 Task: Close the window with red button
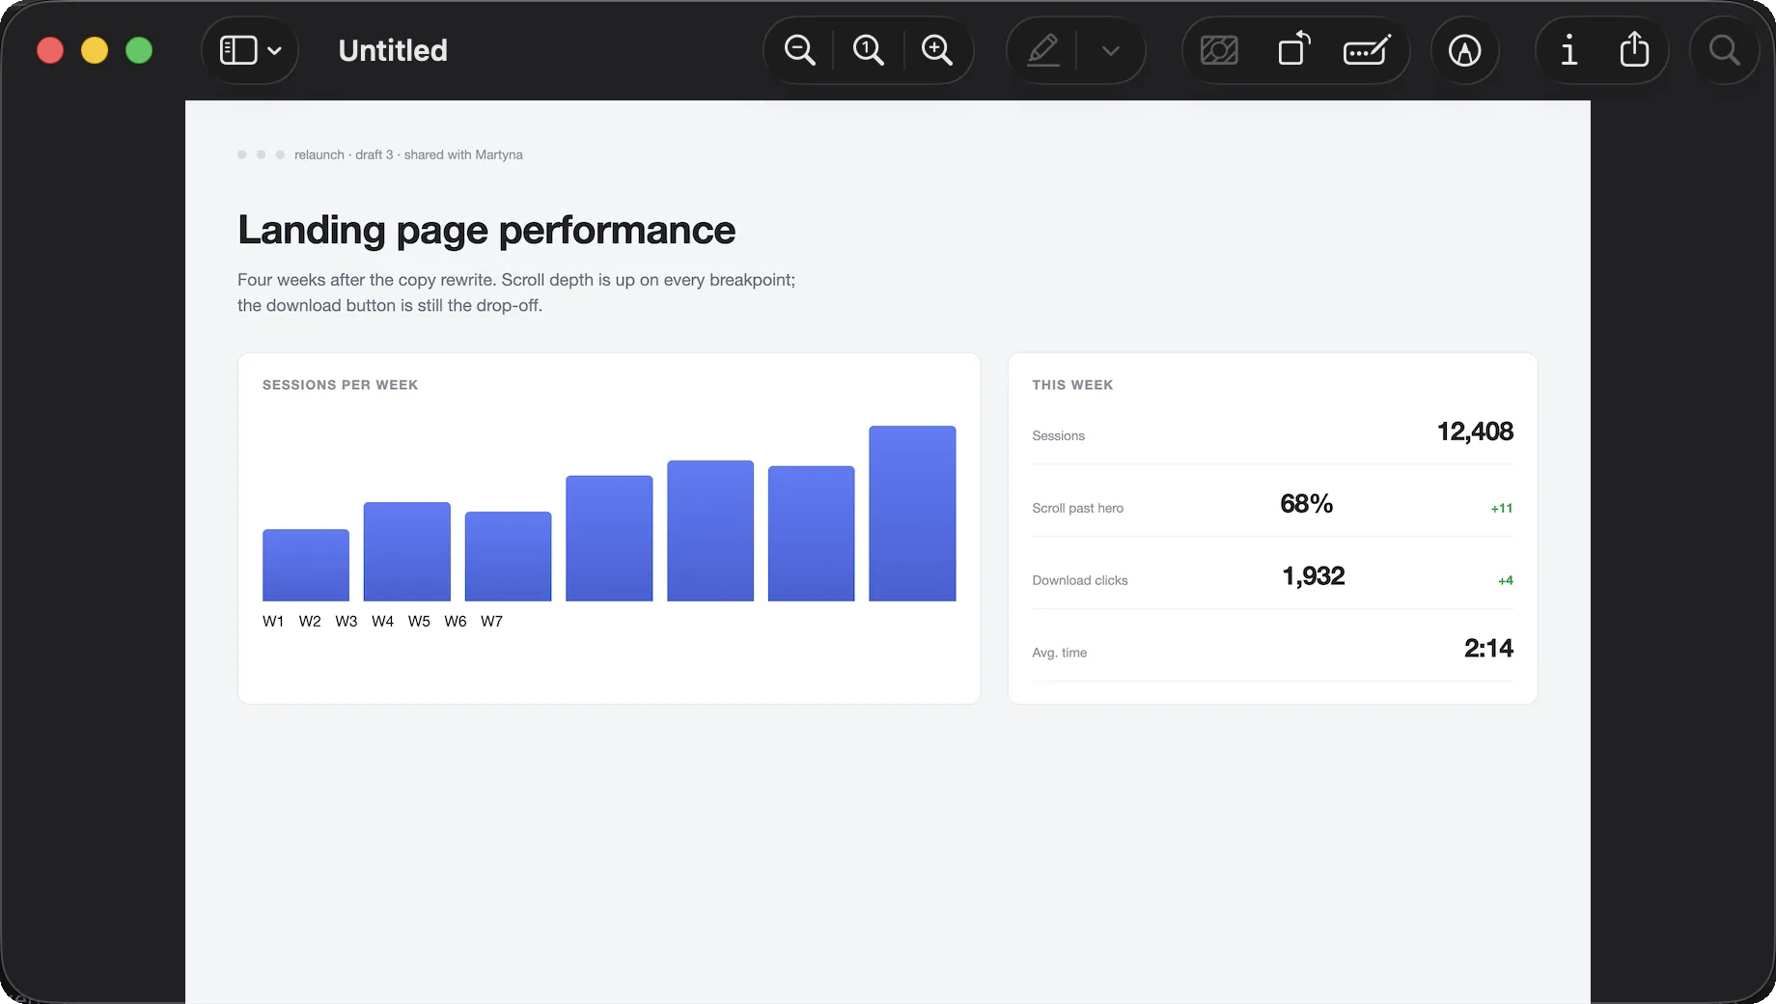coord(50,50)
